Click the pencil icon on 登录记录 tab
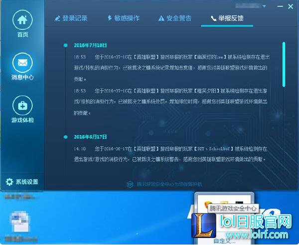299x245 pixels. click(x=57, y=18)
